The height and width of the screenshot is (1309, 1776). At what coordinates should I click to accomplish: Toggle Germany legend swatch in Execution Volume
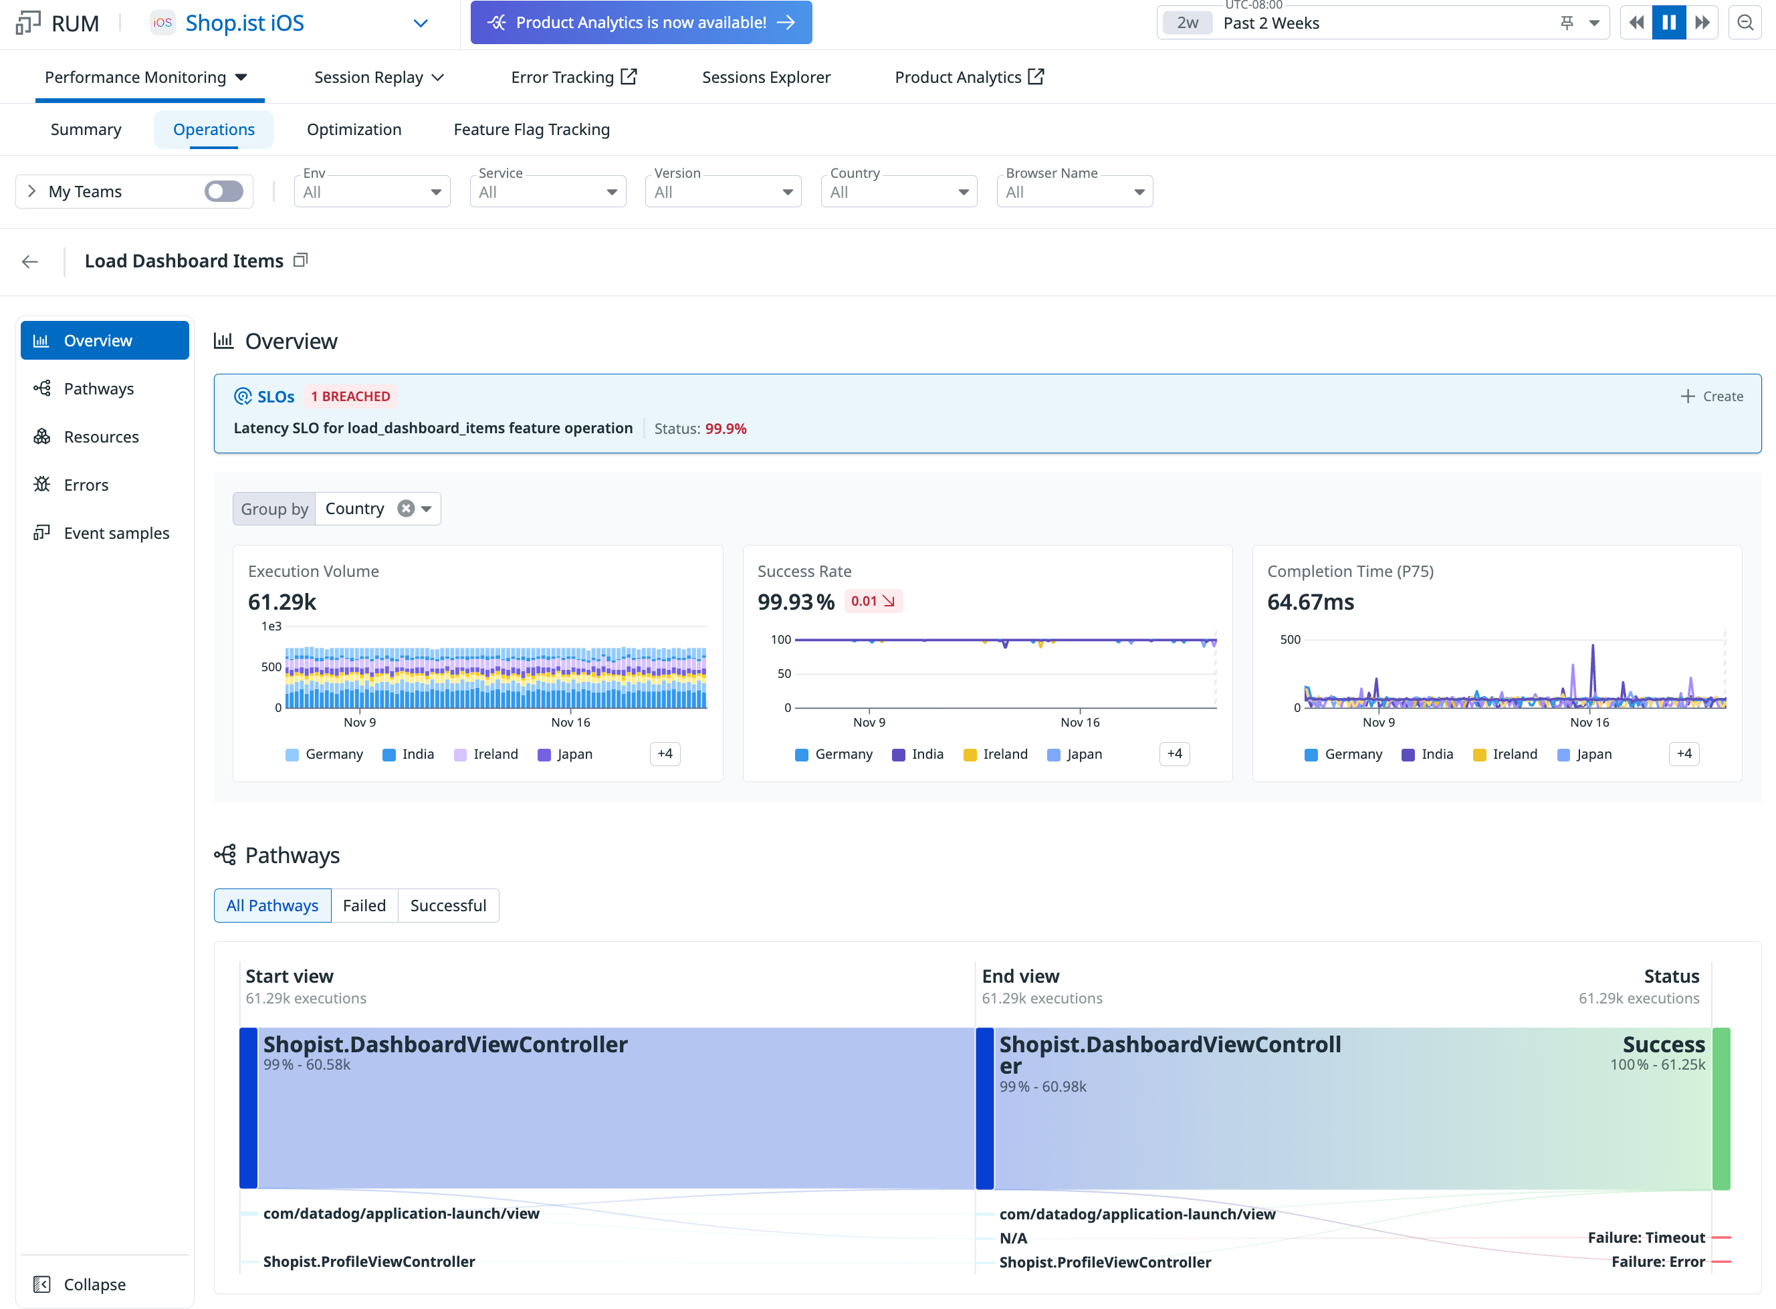(x=292, y=754)
